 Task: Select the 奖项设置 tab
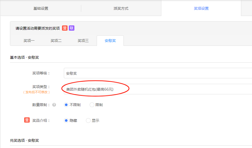[201, 8]
